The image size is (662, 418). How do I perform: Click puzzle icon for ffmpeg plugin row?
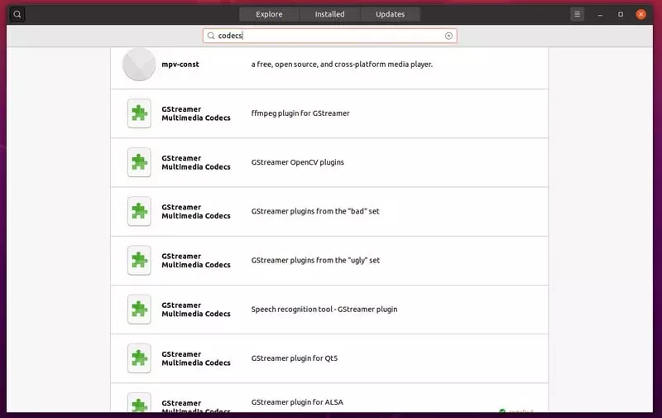pos(139,113)
